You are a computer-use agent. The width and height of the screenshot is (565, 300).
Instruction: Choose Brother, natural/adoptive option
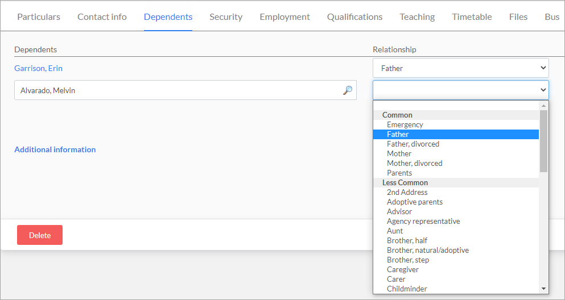coord(456,250)
